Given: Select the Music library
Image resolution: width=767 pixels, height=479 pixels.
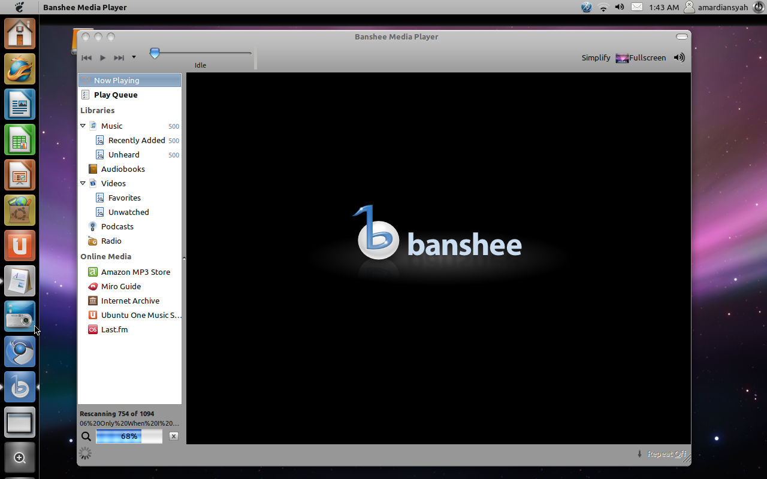Looking at the screenshot, I should click(129, 126).
